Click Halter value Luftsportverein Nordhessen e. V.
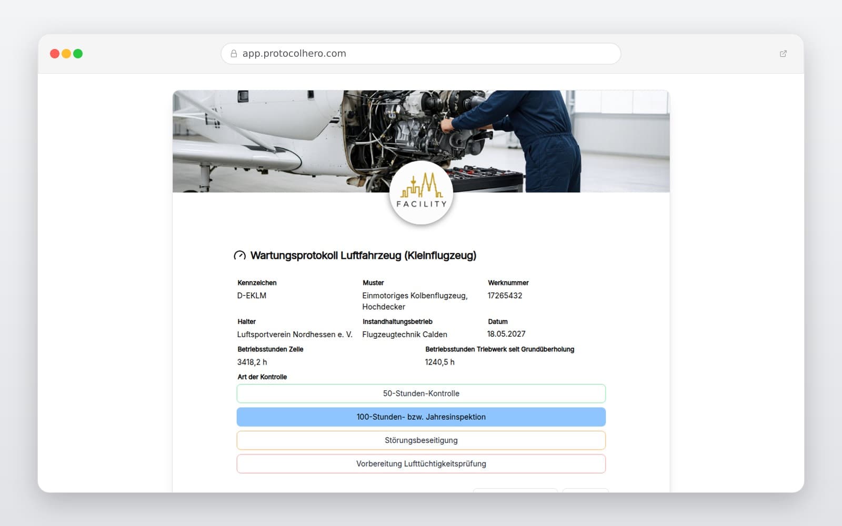Screen dimensions: 842x526 point(295,335)
